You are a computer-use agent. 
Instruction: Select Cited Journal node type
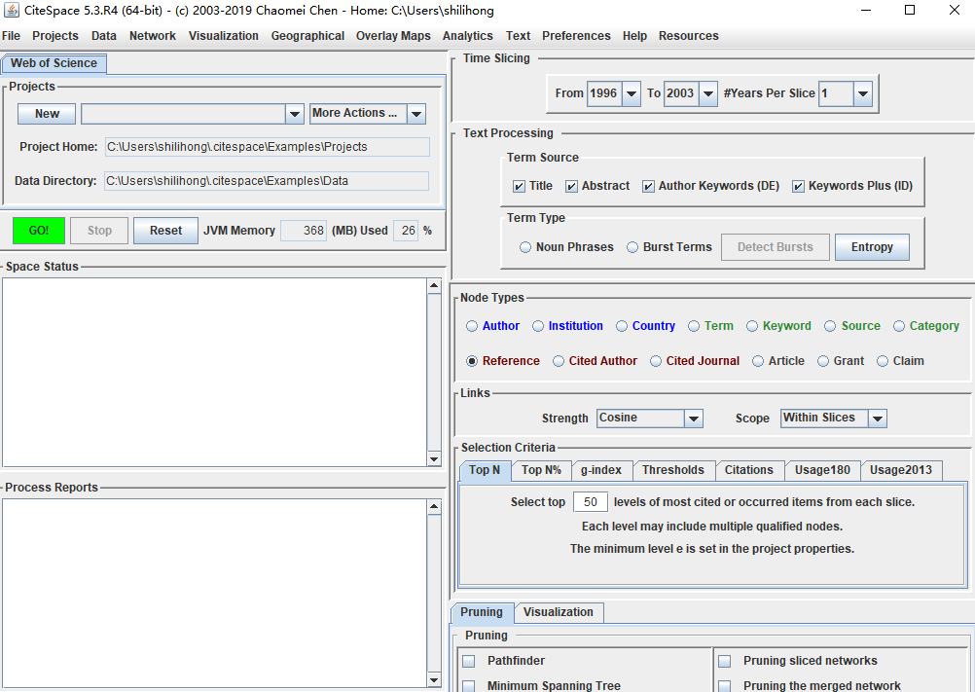pyautogui.click(x=656, y=361)
